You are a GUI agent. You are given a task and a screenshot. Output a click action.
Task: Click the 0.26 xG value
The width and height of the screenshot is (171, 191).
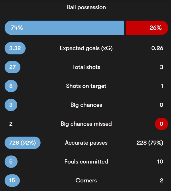point(157,48)
